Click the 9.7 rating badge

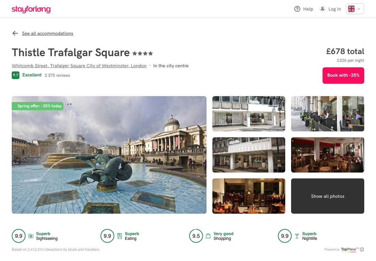(16, 75)
